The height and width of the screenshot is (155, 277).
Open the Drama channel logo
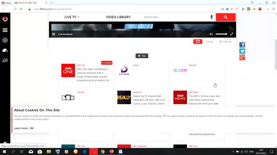pos(124,71)
